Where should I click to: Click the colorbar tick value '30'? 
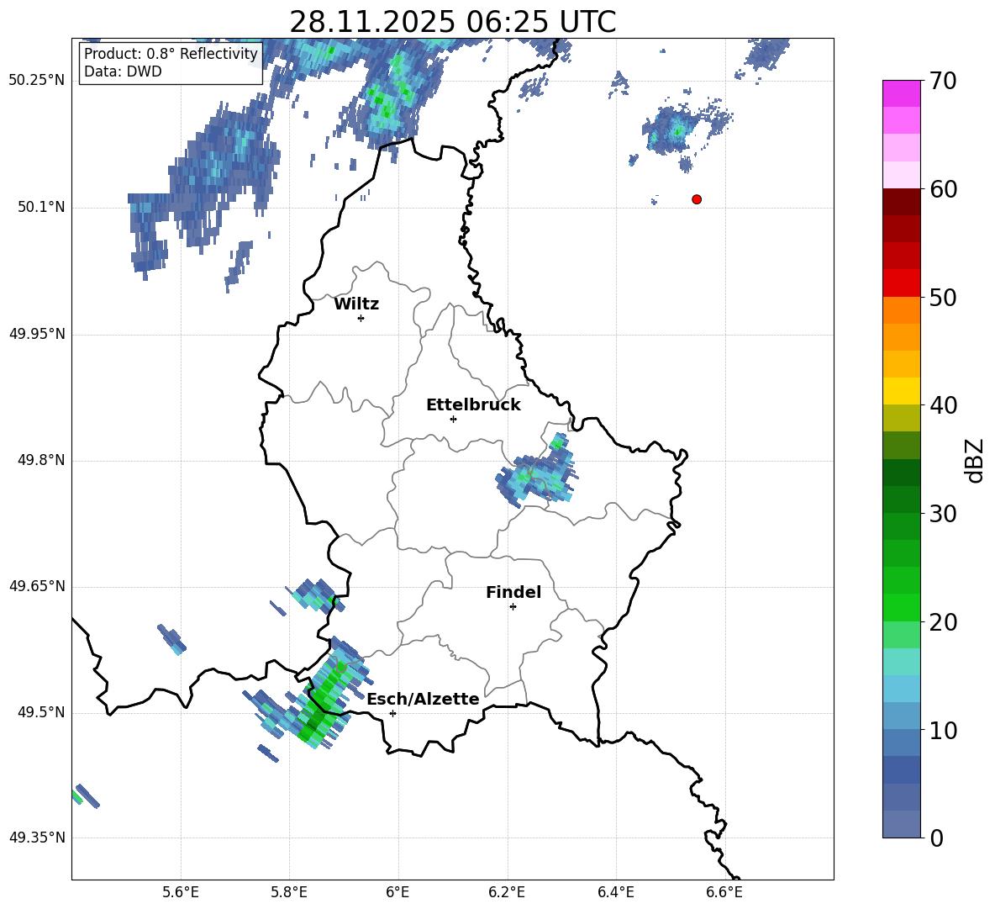pyautogui.click(x=943, y=514)
